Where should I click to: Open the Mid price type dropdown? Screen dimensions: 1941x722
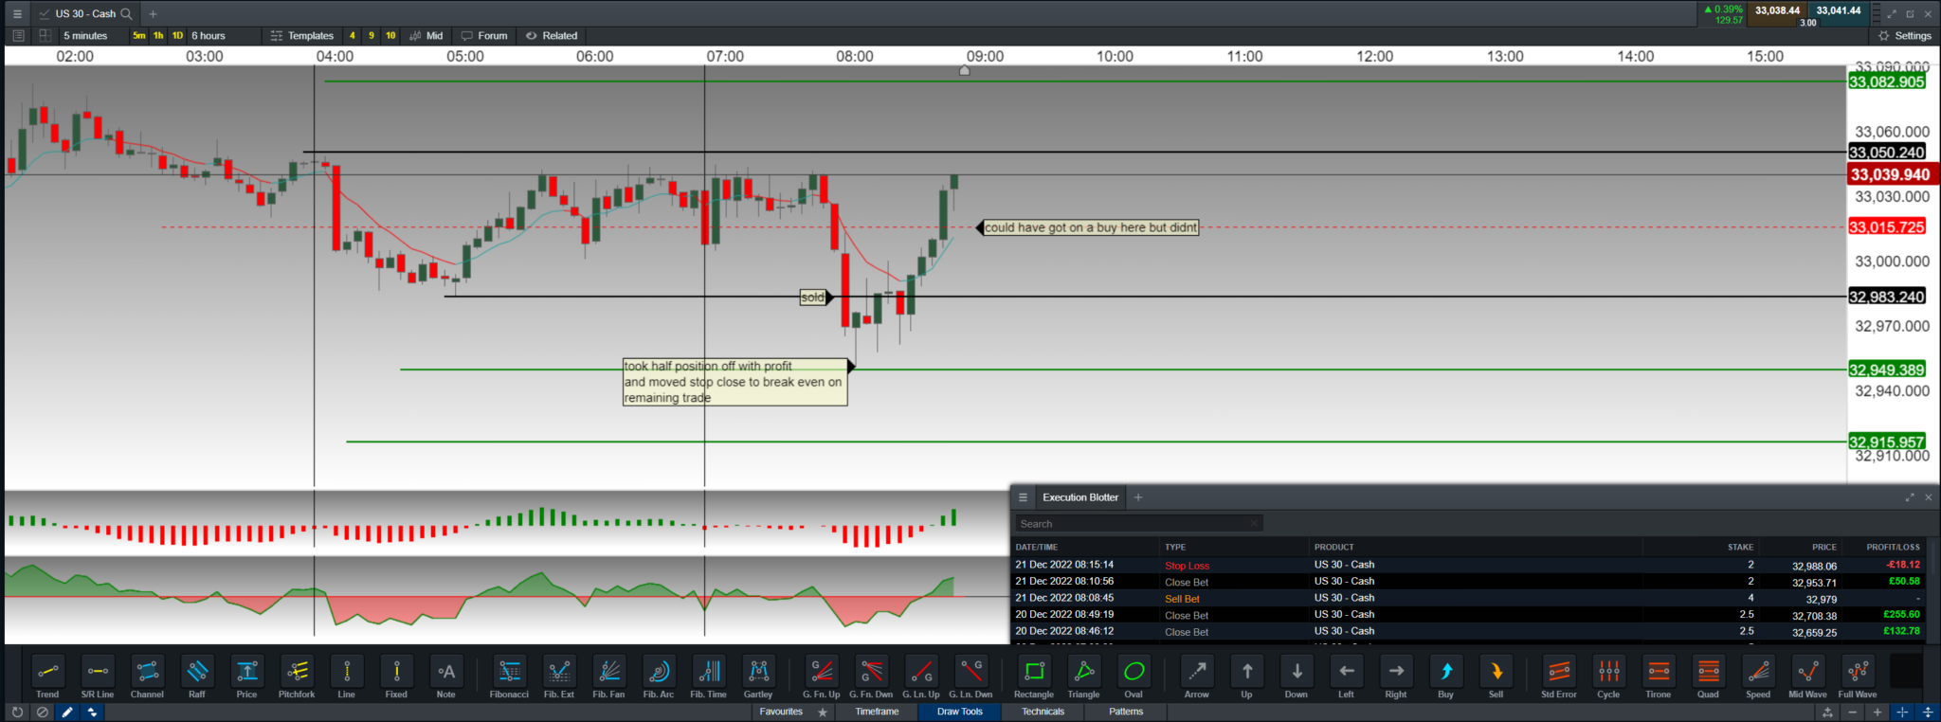pyautogui.click(x=426, y=36)
